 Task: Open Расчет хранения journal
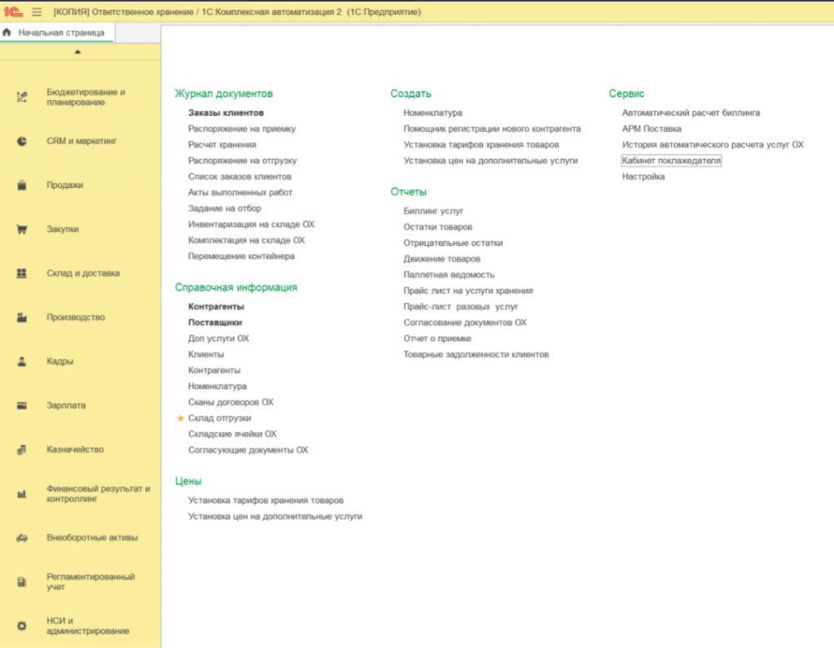222,145
